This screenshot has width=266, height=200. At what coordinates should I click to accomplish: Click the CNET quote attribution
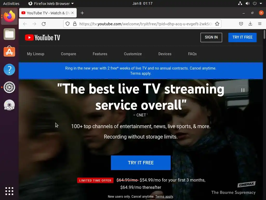pos(140,115)
